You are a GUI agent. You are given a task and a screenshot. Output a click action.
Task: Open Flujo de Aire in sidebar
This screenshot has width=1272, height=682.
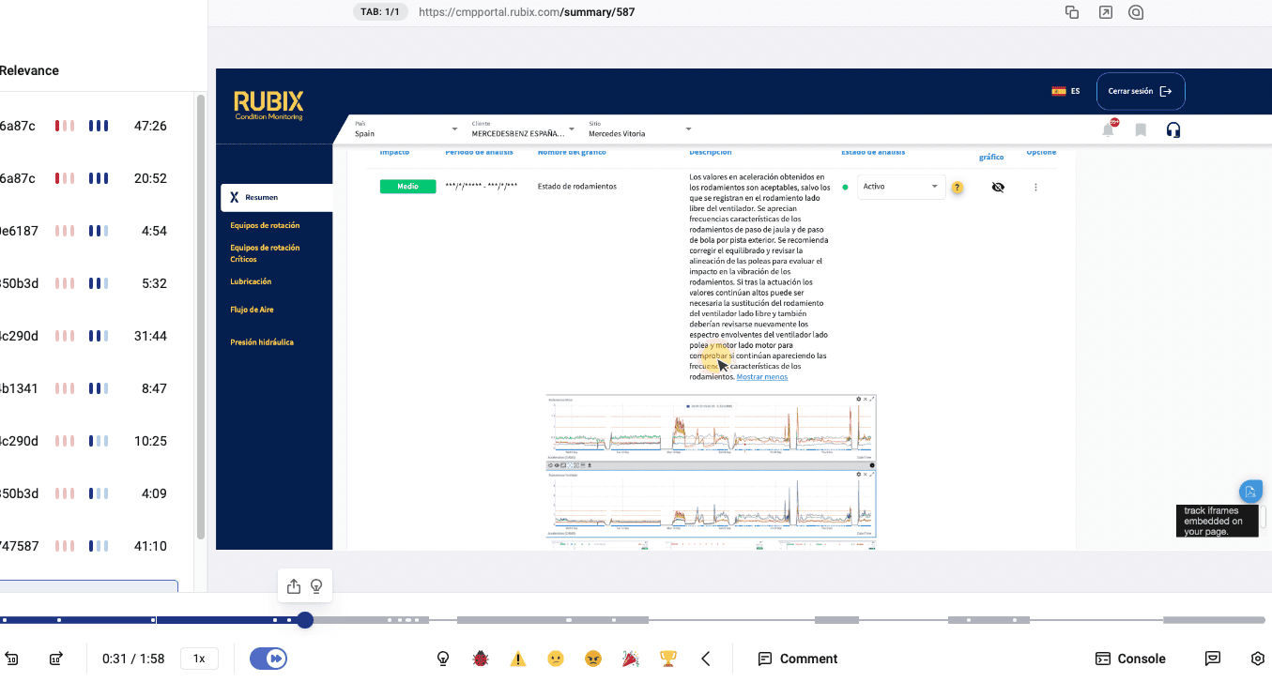point(252,310)
